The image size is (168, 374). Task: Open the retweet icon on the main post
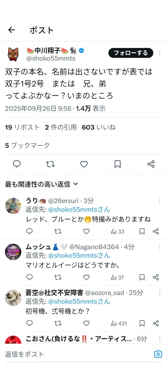point(50,164)
